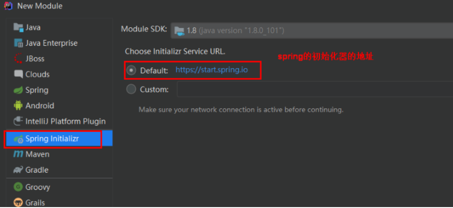Click the IntelliJ Platform Plugin icon
The image size is (453, 208).
(18, 121)
